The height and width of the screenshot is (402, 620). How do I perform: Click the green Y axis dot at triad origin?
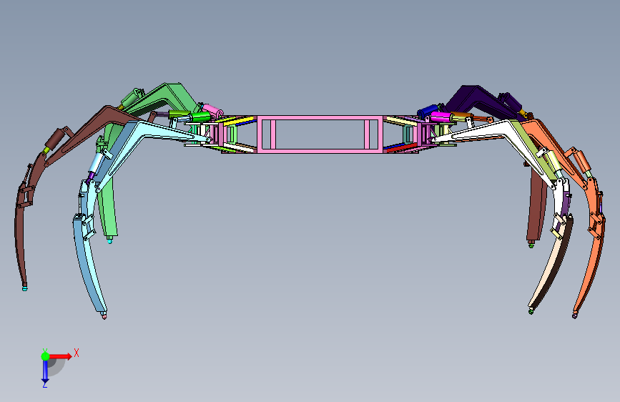coord(46,356)
